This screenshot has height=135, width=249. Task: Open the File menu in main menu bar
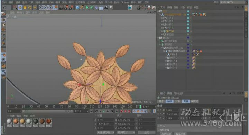(x=4, y=2)
